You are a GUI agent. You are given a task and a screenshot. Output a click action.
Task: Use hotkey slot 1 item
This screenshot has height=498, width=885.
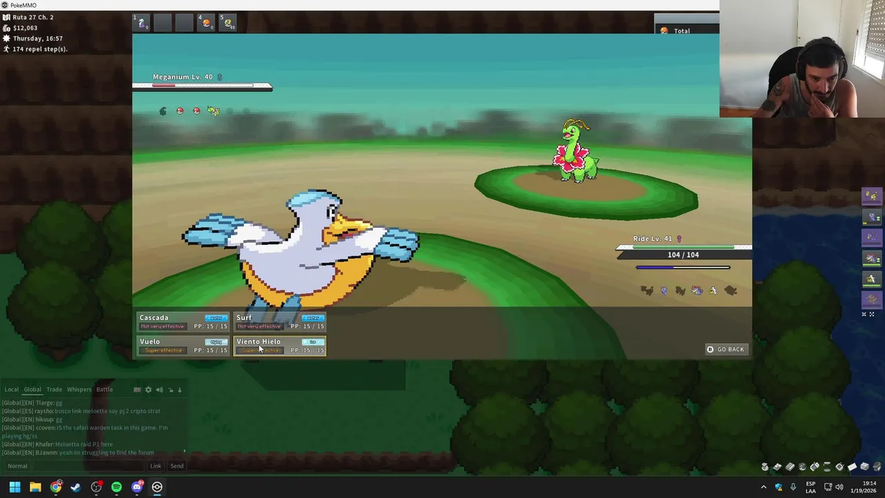(x=142, y=22)
